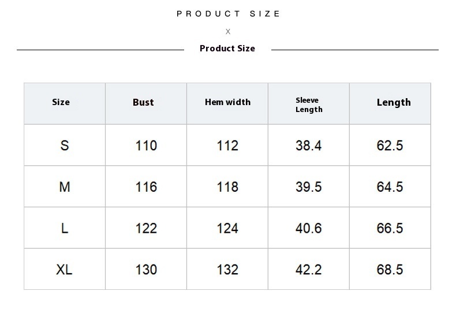Select the XL size row label
The image size is (456, 332).
[64, 269]
